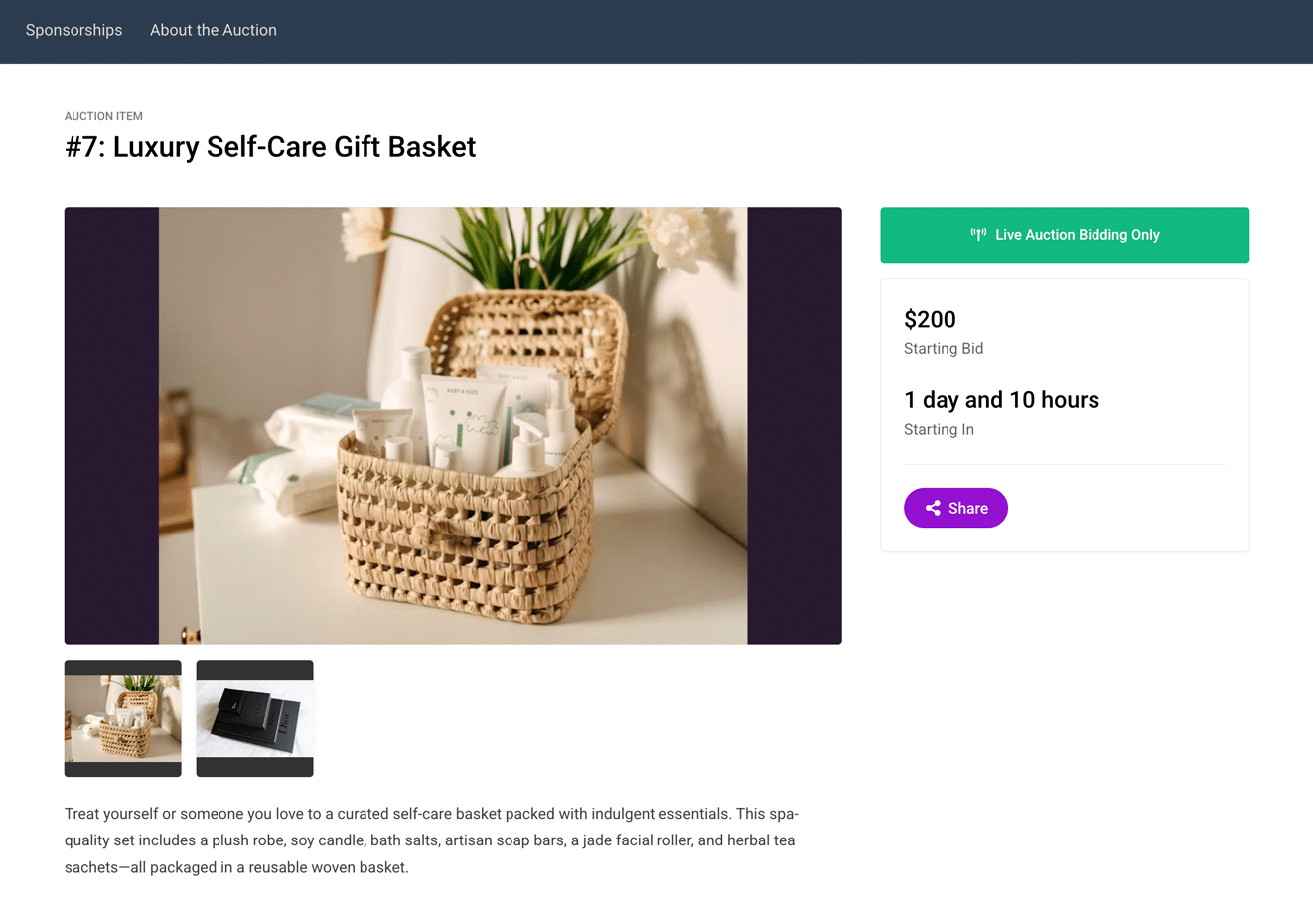The image size is (1313, 916).
Task: Click the item description paragraph
Action: coord(432,840)
